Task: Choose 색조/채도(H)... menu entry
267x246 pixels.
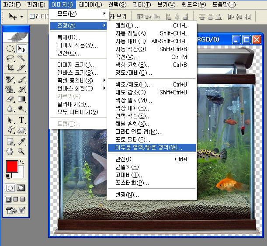Action: tap(152, 84)
